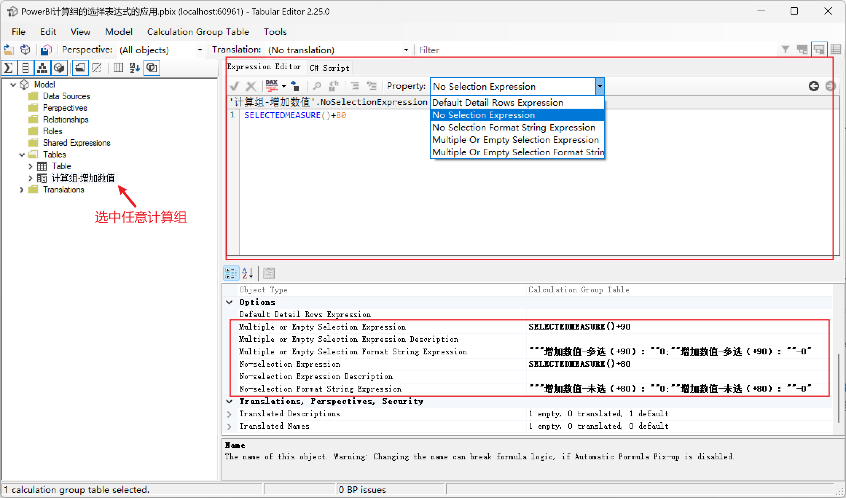This screenshot has height=498, width=846.
Task: Toggle the show columns icon
Action: tap(26, 67)
